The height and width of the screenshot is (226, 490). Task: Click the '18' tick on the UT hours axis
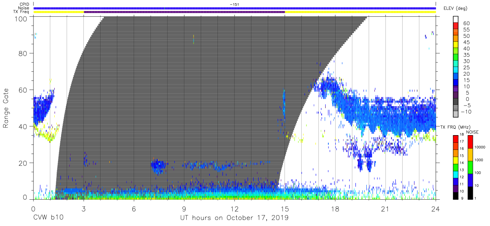[x=335, y=209]
